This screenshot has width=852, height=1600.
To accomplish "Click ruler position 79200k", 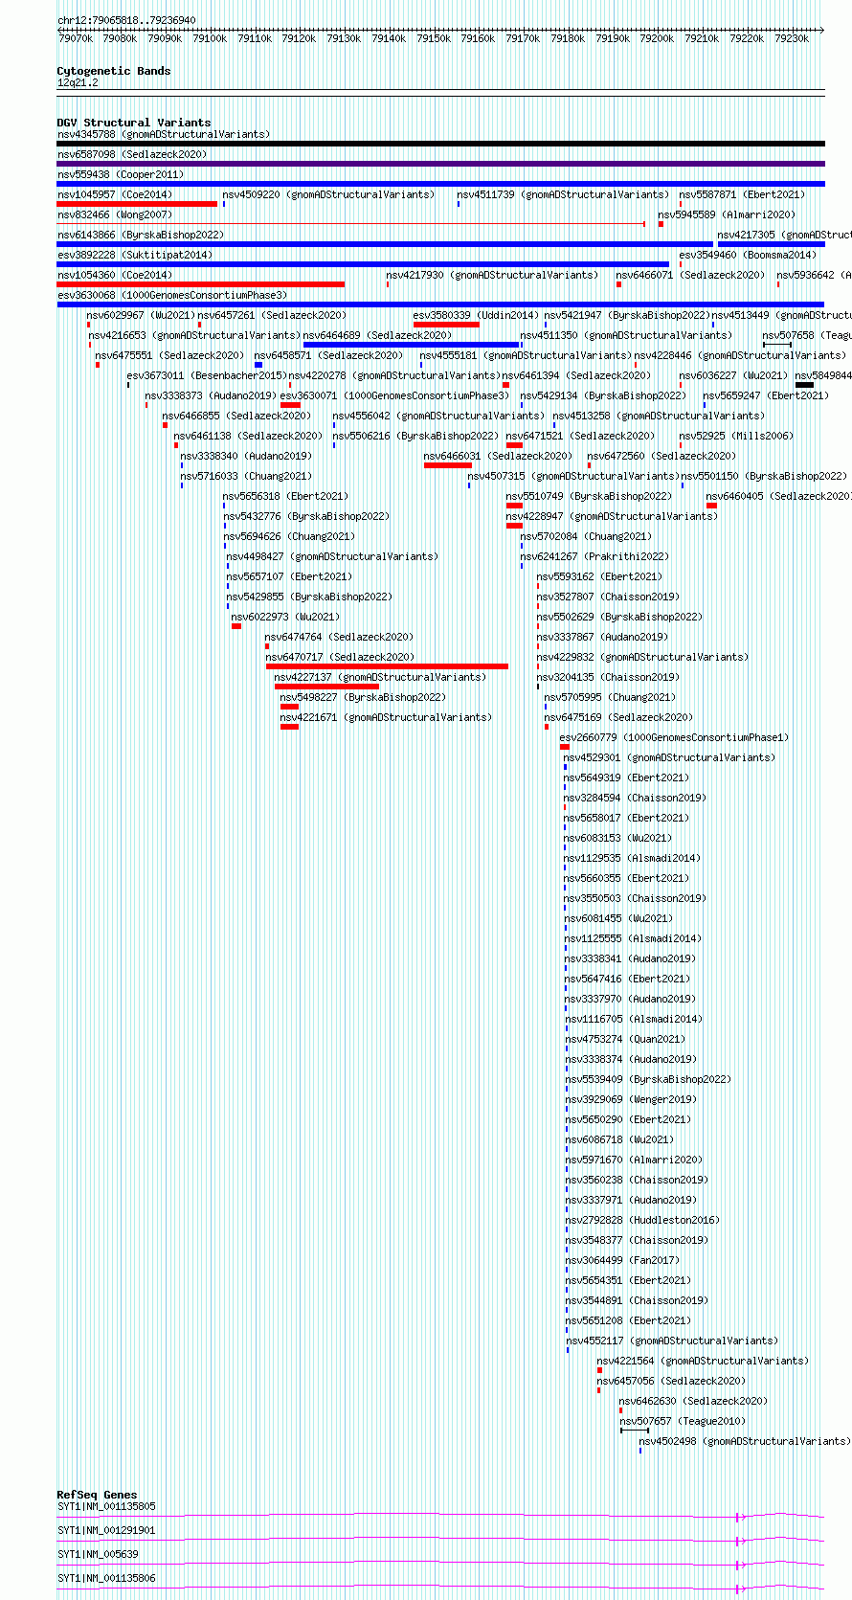I will (x=657, y=38).
